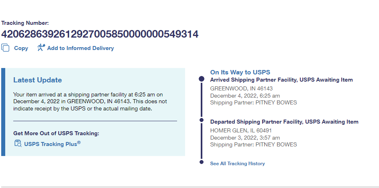Click the Latest Update heading

pyautogui.click(x=37, y=80)
